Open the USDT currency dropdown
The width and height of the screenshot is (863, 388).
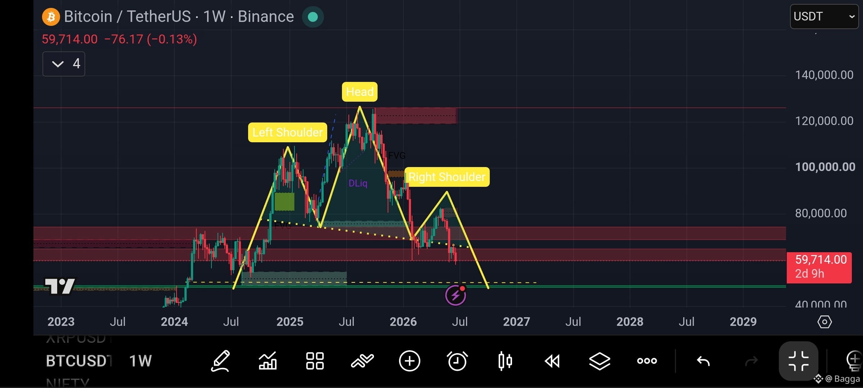(x=824, y=17)
